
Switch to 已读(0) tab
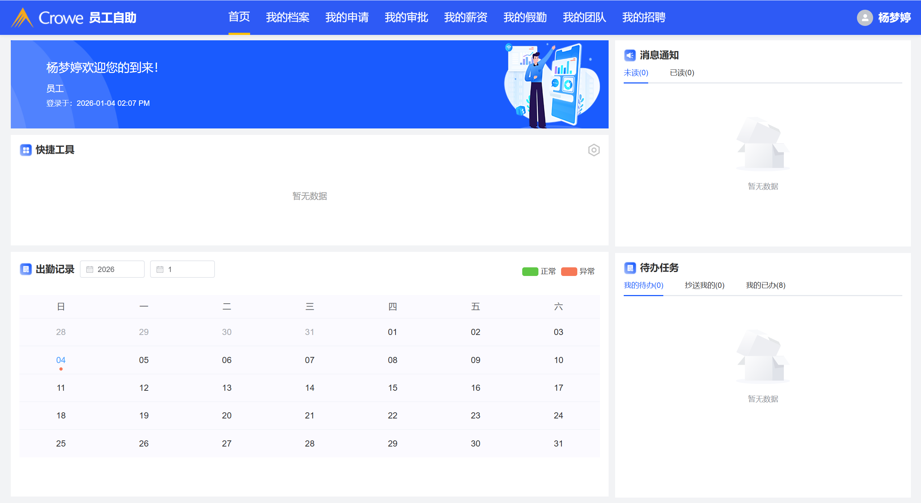tap(682, 73)
